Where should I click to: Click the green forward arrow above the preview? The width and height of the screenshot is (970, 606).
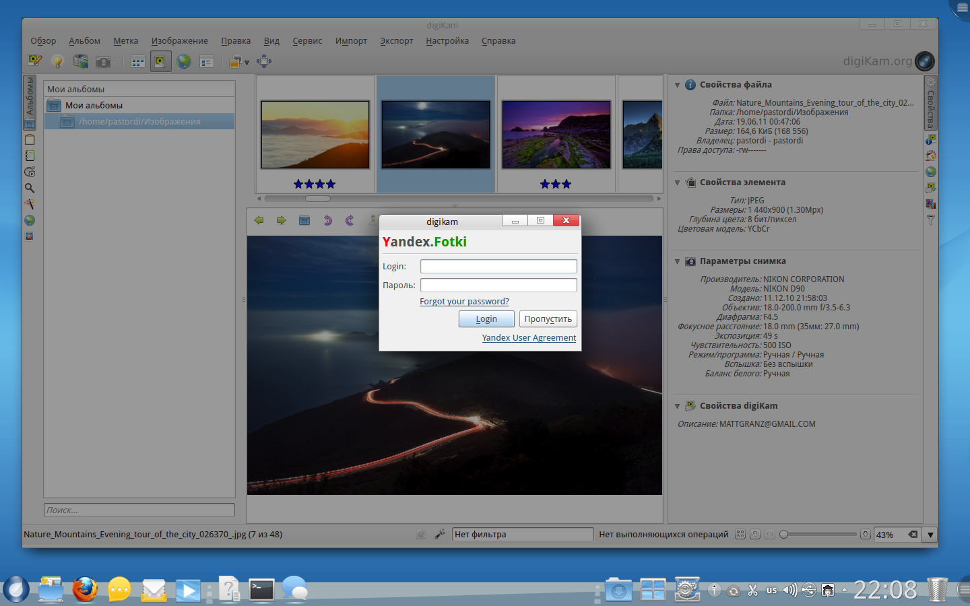point(282,220)
